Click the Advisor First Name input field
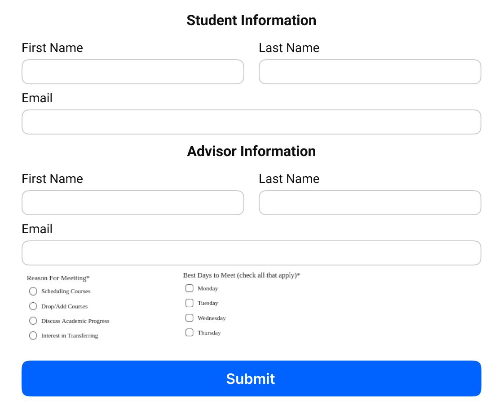The height and width of the screenshot is (409, 503). [x=133, y=203]
